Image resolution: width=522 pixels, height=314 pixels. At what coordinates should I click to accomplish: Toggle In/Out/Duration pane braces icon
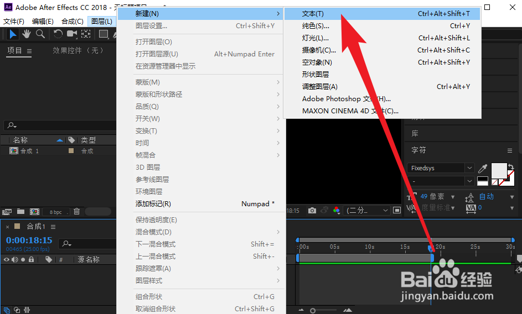[27, 310]
